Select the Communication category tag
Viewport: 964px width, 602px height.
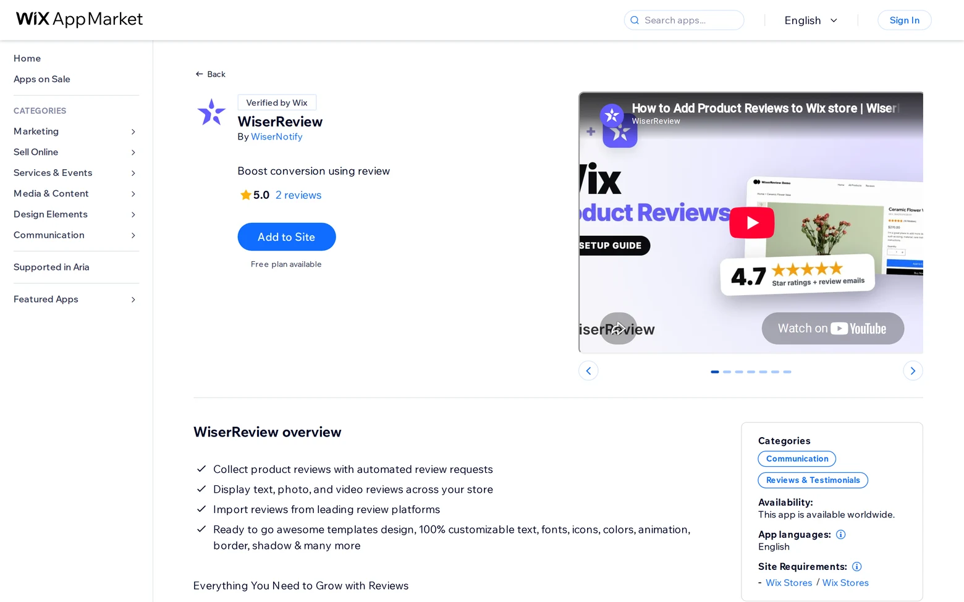797,459
